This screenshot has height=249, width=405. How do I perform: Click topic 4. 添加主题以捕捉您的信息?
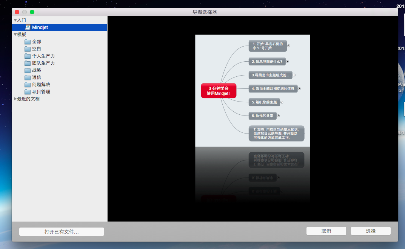[273, 88]
